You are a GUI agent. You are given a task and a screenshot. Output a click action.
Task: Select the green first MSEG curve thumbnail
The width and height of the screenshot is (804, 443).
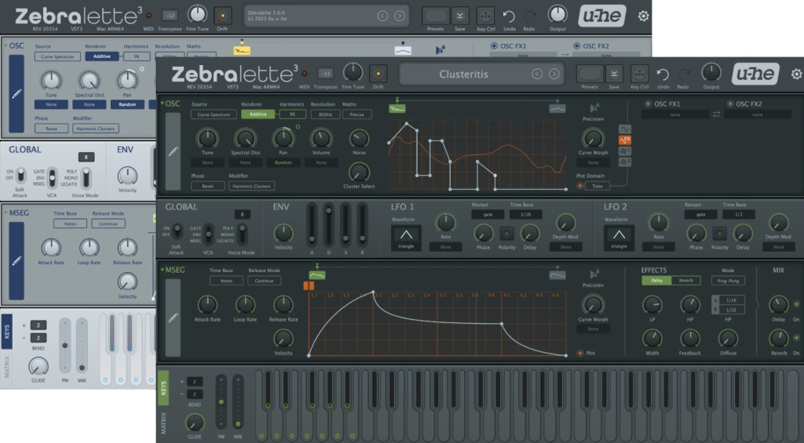pyautogui.click(x=317, y=275)
